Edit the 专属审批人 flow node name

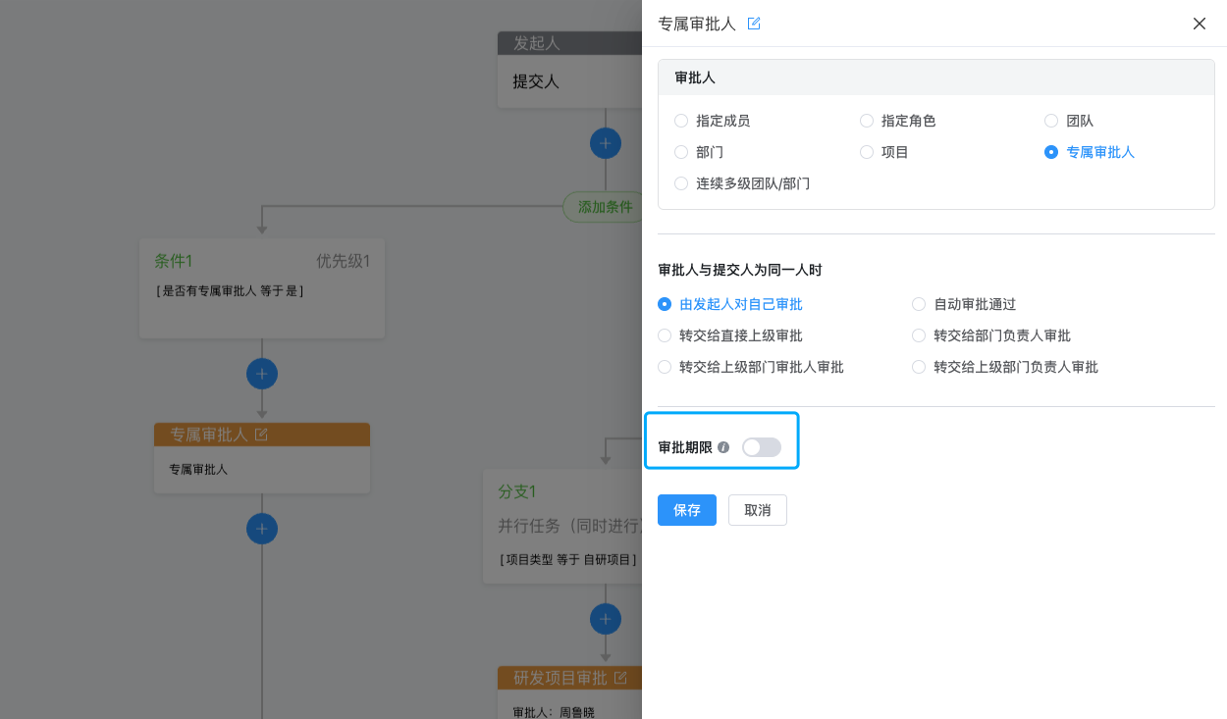261,435
